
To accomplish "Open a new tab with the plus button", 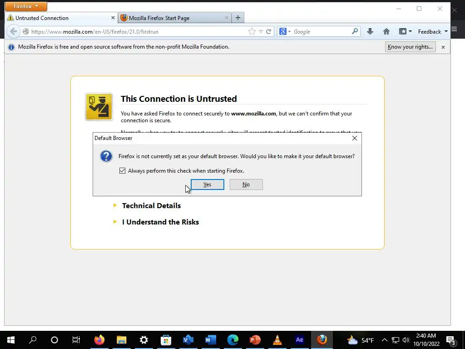I will click(238, 18).
